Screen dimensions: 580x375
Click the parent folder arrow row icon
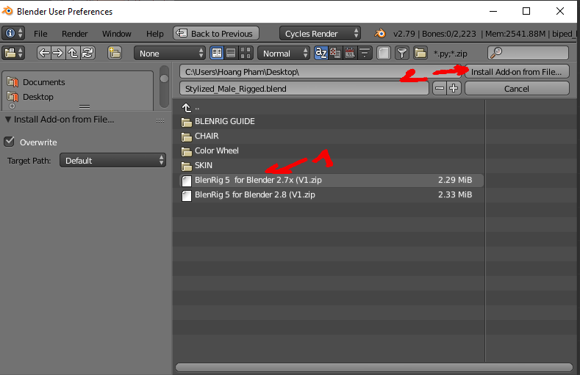pos(187,107)
